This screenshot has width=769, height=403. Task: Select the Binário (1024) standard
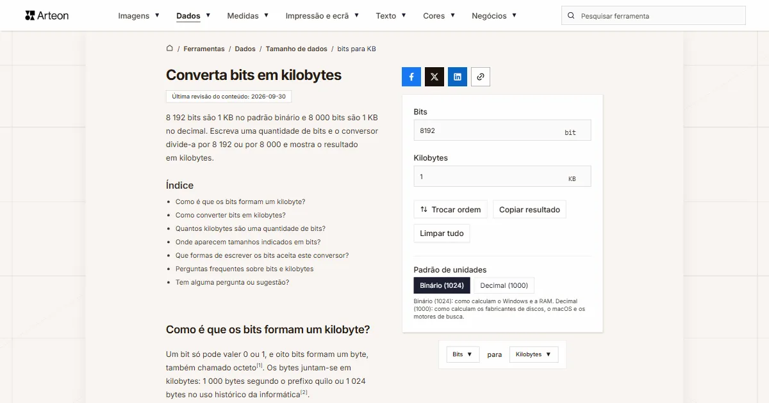[442, 285]
